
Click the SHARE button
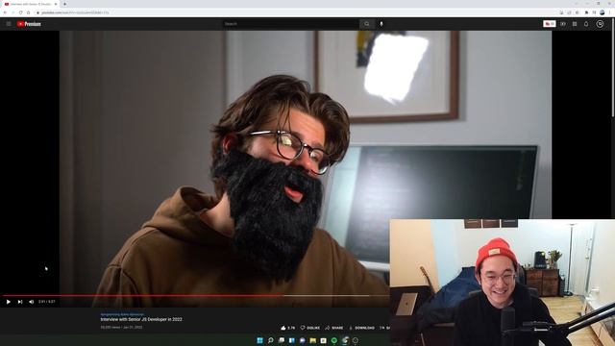tap(333, 328)
